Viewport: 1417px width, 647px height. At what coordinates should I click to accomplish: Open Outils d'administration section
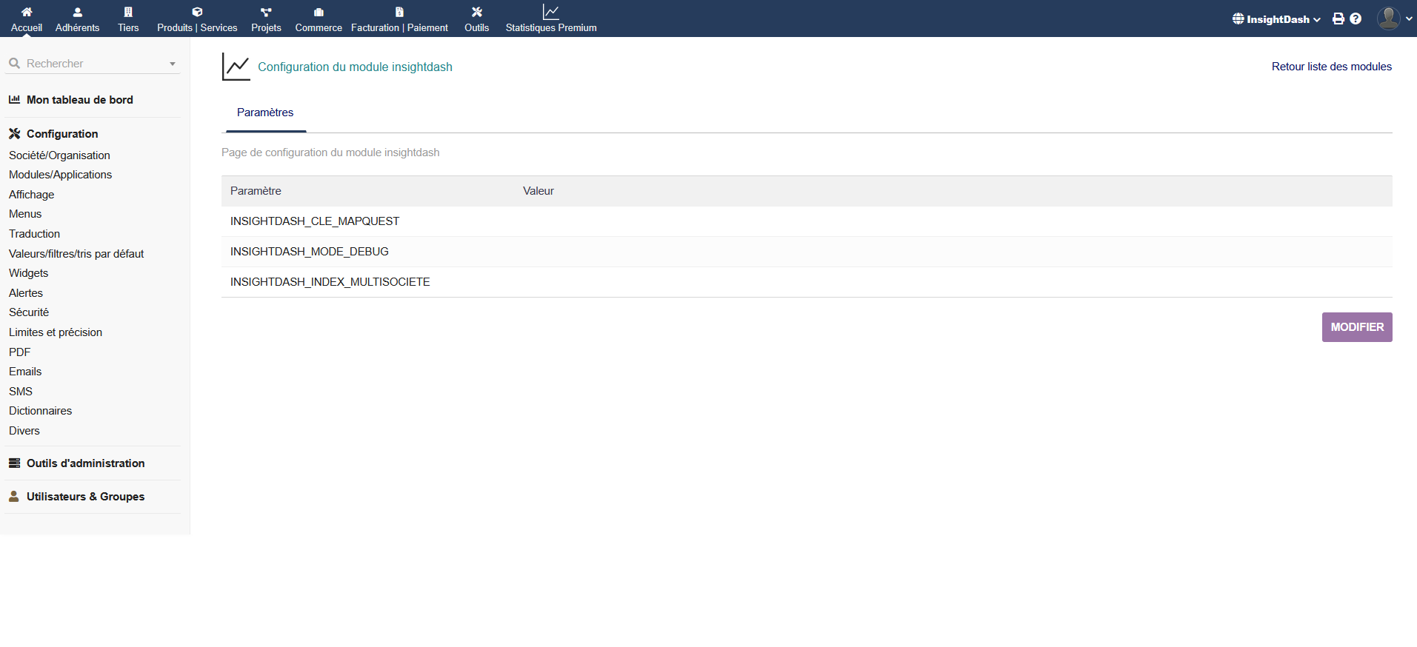[x=85, y=463]
